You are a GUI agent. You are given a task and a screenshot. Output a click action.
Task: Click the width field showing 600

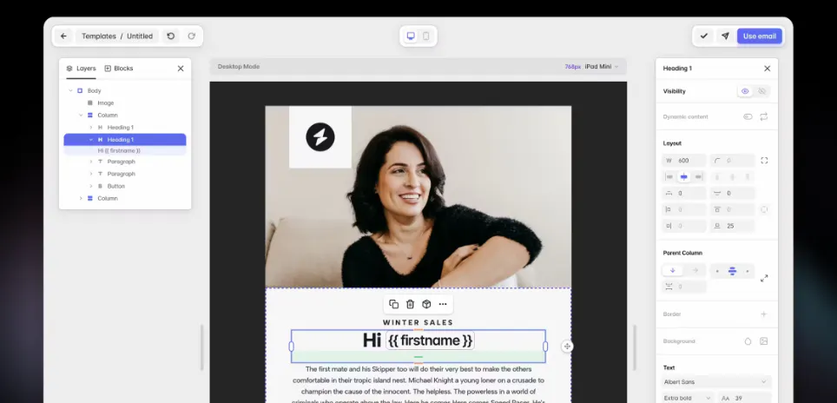click(684, 161)
